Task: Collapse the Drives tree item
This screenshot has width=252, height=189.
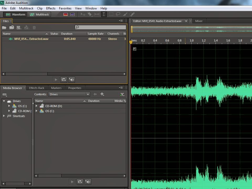Action: (4, 101)
